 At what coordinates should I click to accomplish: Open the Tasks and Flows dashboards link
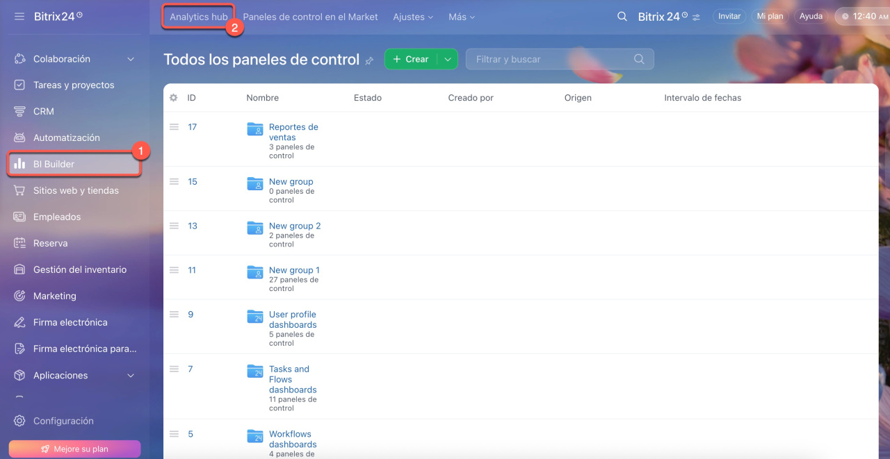click(292, 379)
